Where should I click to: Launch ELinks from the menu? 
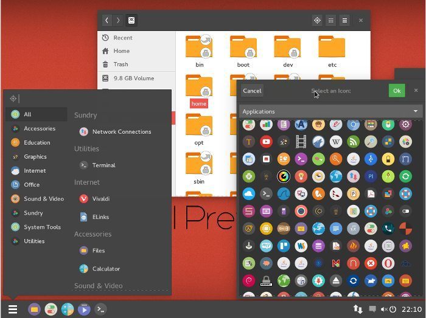[94, 217]
